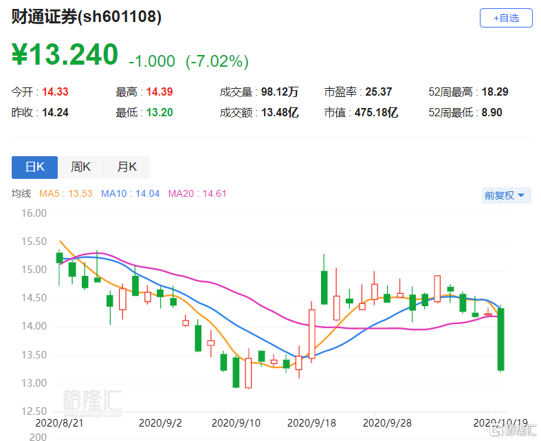The image size is (541, 441).
Task: Switch to the 月K monthly chart tab
Action: (x=126, y=167)
